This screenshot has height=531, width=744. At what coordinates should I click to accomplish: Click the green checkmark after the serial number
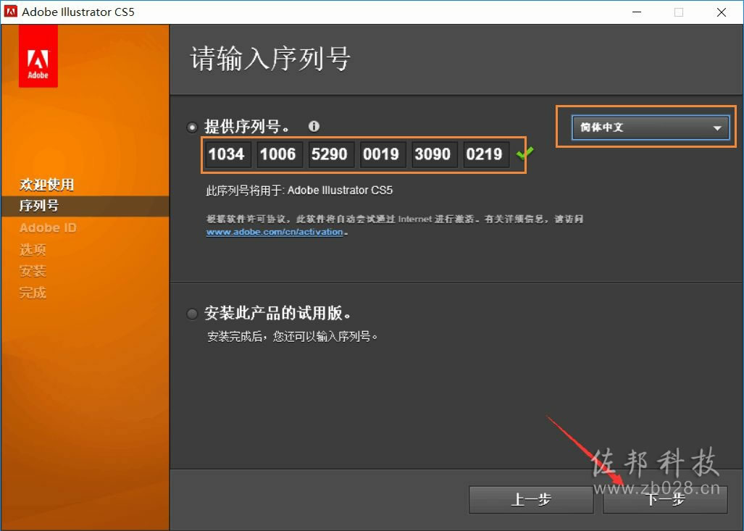pyautogui.click(x=524, y=154)
